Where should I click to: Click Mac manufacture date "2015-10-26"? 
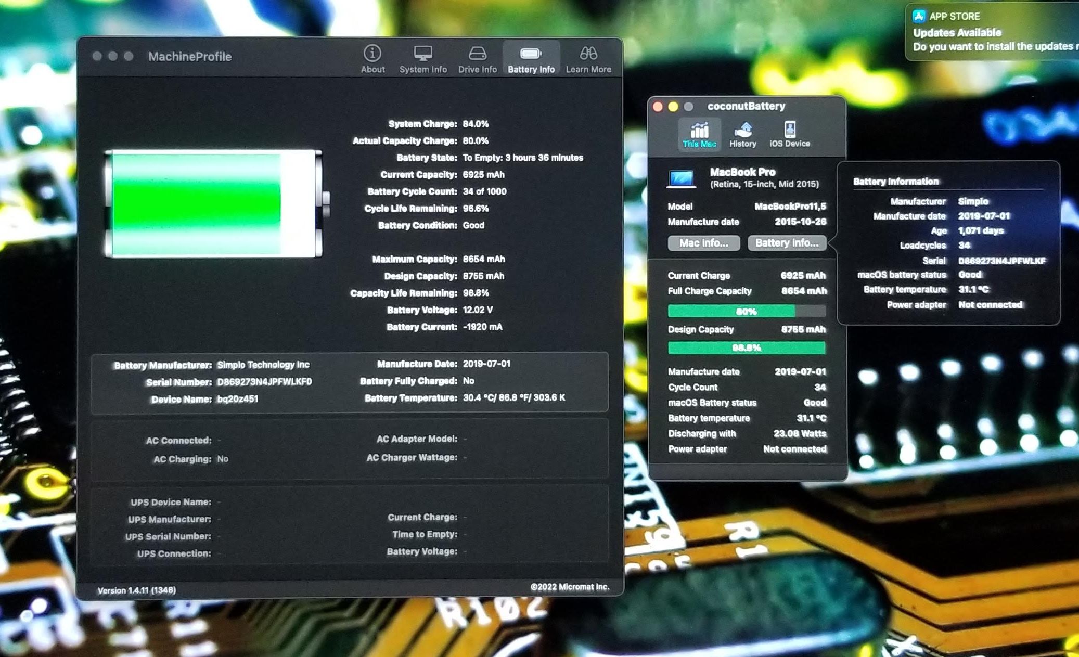point(800,222)
